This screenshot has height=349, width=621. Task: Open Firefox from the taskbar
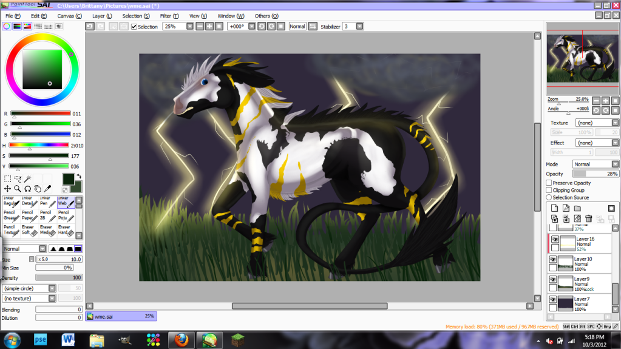182,340
